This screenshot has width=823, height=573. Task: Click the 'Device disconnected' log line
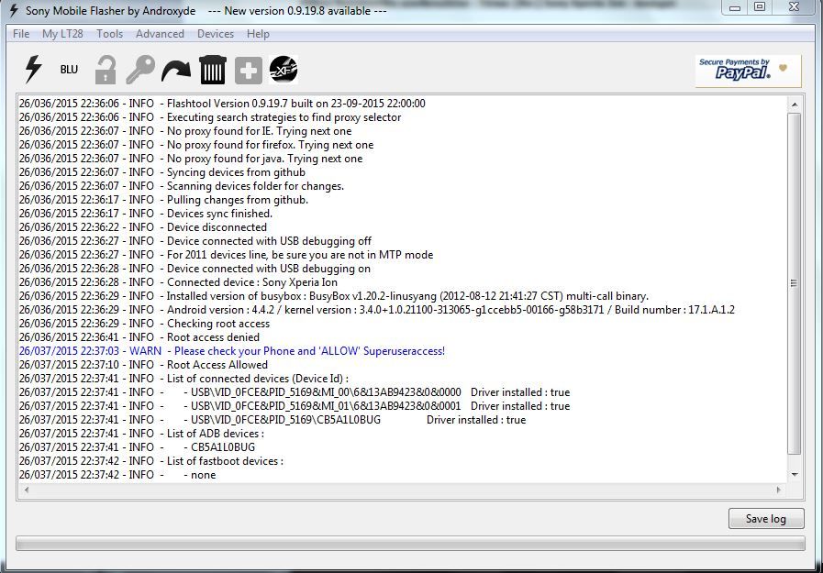[143, 227]
